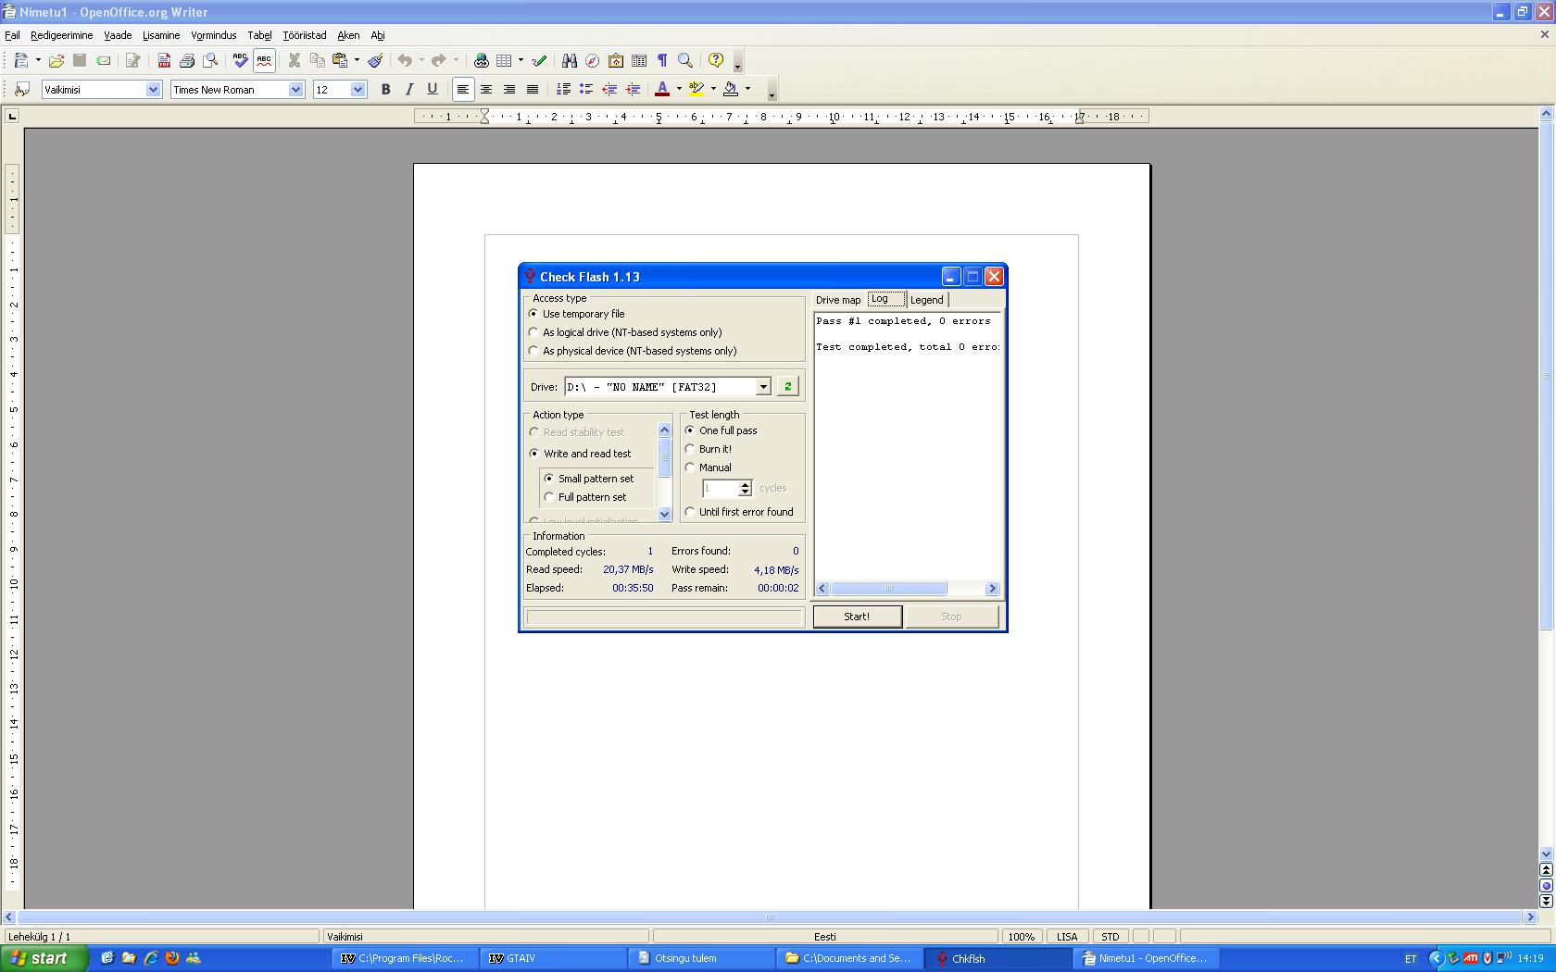Set Justified paragraph alignment
The height and width of the screenshot is (972, 1556).
(533, 90)
